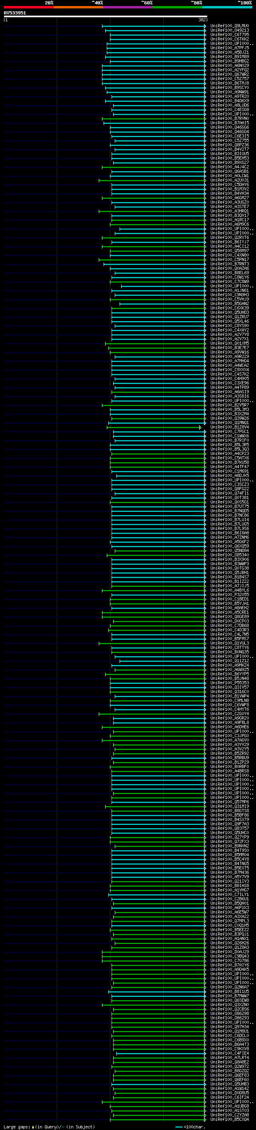256x1130 pixels.
Task: Select hit label UniRef100_A8DJK5
Action: click(230, 475)
